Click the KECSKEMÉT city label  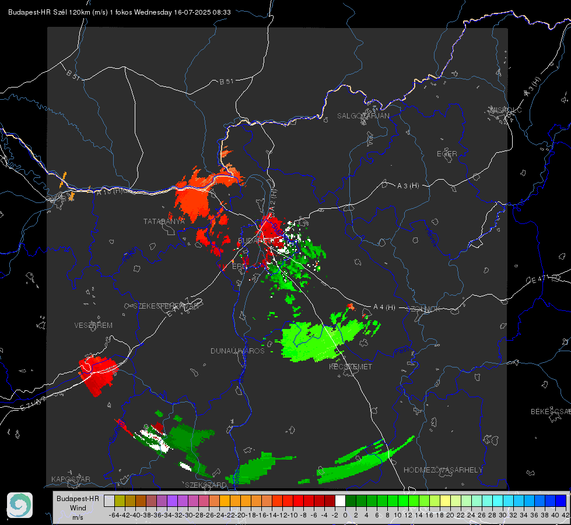351,366
